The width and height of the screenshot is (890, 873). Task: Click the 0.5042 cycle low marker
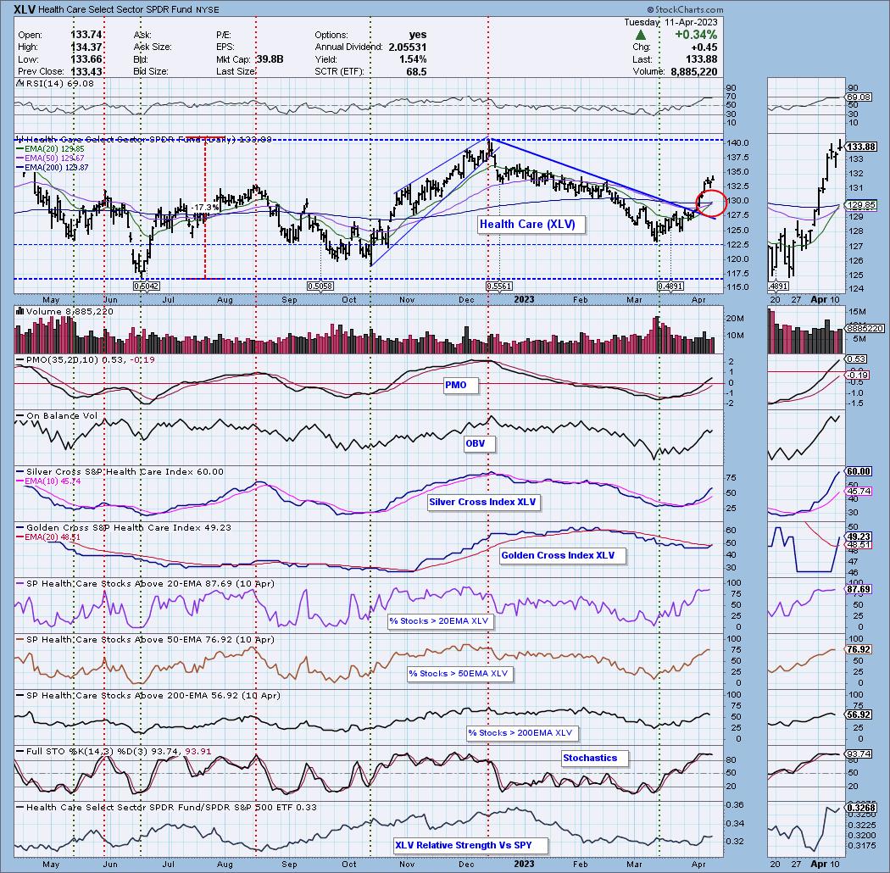point(147,286)
